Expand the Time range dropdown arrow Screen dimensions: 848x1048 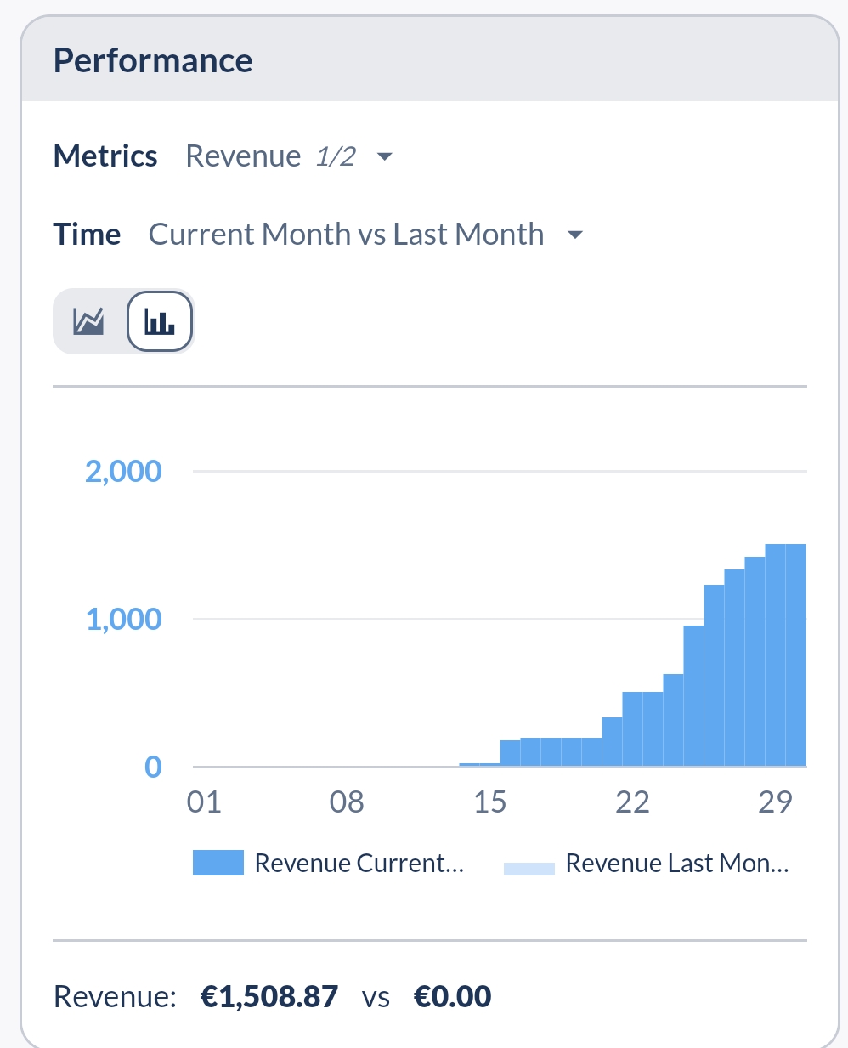point(575,235)
